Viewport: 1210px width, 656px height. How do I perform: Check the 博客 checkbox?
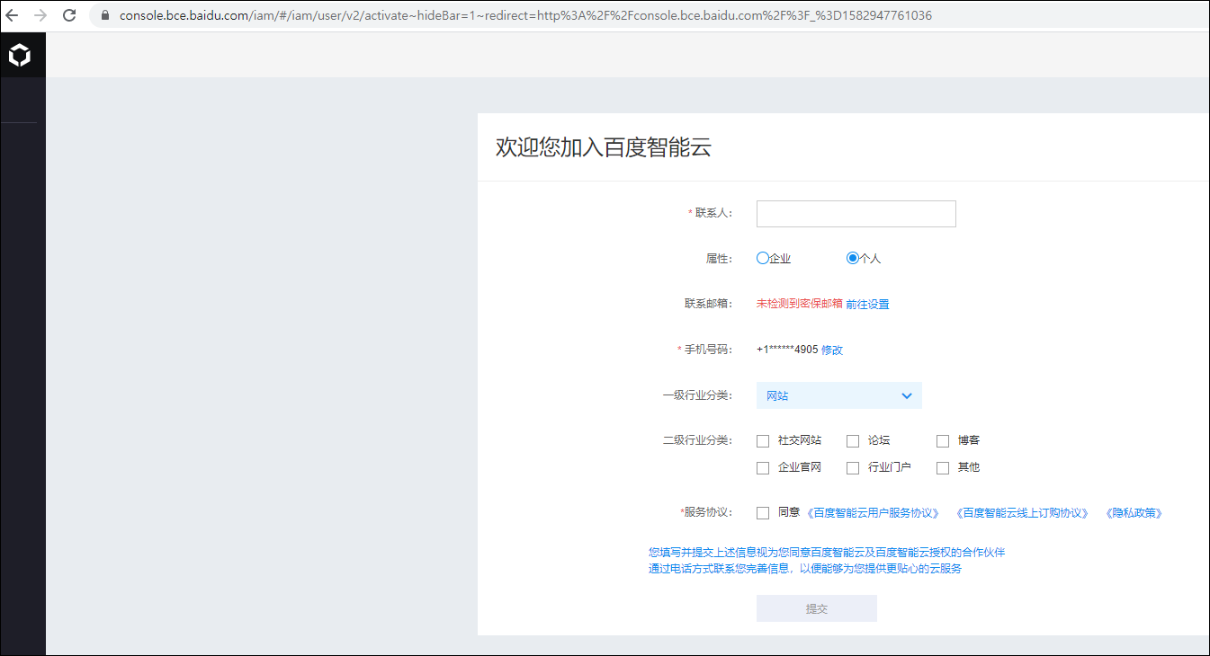pyautogui.click(x=943, y=441)
